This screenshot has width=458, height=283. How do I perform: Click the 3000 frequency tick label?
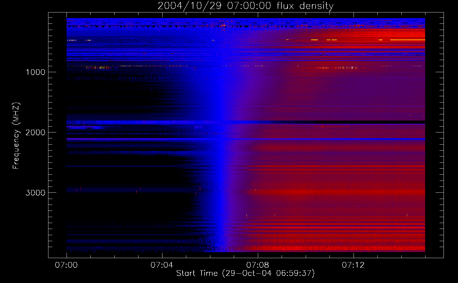(35, 193)
